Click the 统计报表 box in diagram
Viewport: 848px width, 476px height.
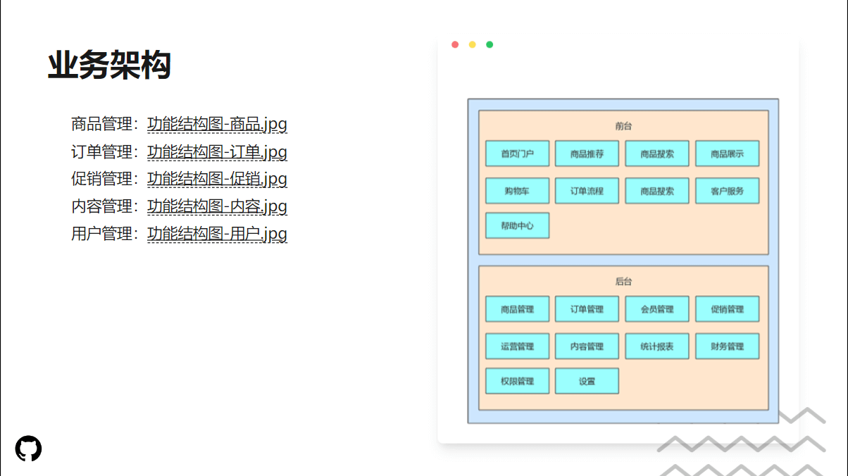657,346
